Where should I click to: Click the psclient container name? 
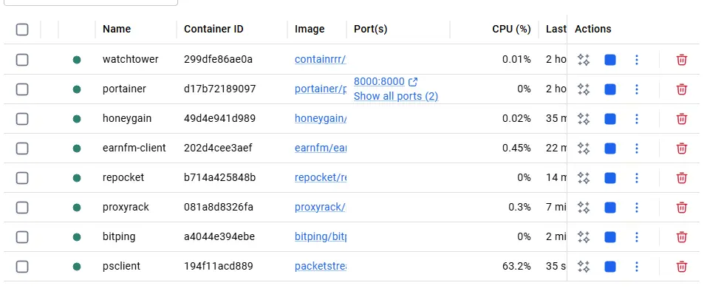(x=122, y=267)
